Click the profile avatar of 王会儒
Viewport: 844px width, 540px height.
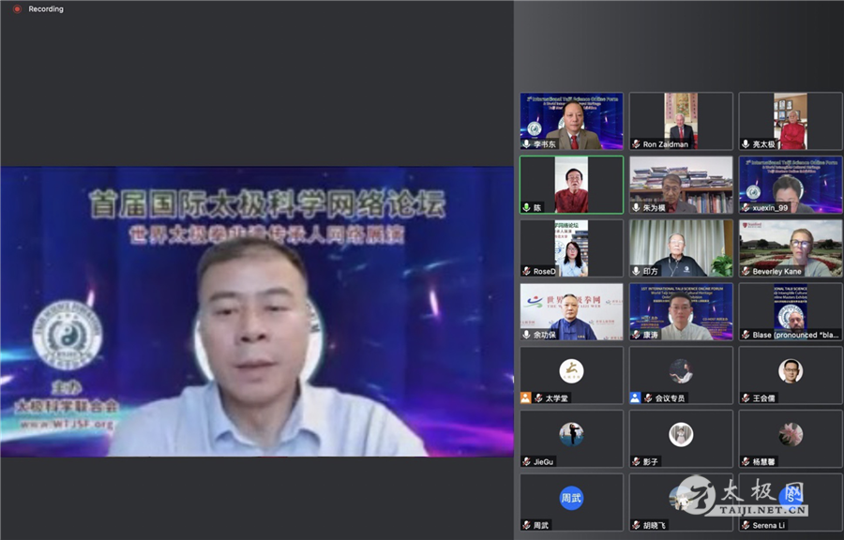(x=790, y=371)
